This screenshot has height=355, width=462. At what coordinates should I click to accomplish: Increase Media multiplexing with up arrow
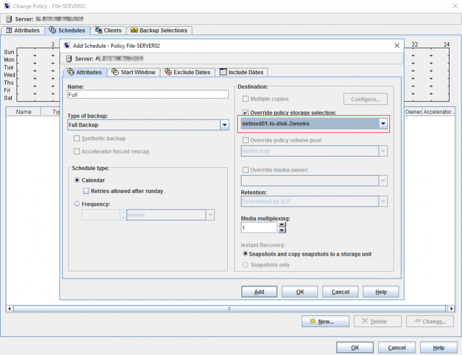[x=282, y=225]
